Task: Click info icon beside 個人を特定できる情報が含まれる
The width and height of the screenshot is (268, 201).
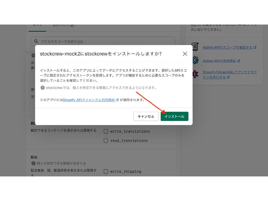Action: [x=33, y=163]
